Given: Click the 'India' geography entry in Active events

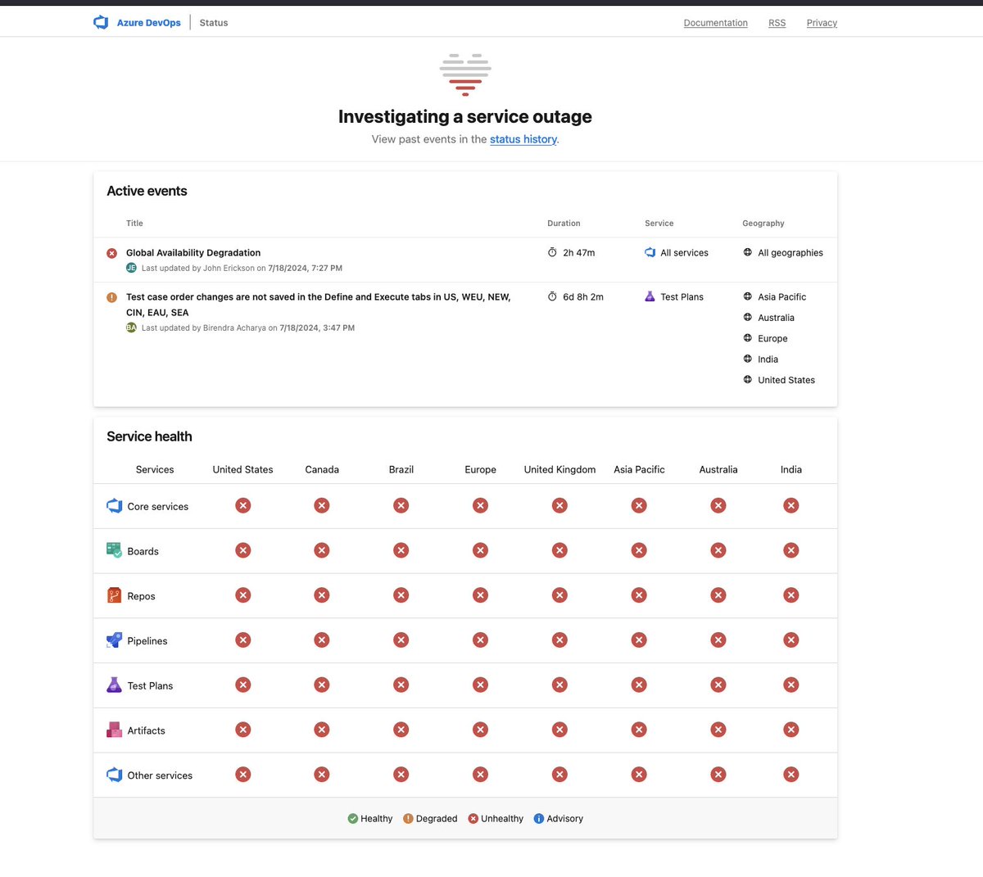Looking at the screenshot, I should (x=768, y=359).
